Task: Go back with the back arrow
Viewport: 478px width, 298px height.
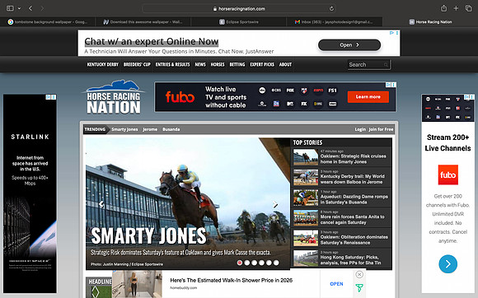Action: pyautogui.click(x=30, y=8)
